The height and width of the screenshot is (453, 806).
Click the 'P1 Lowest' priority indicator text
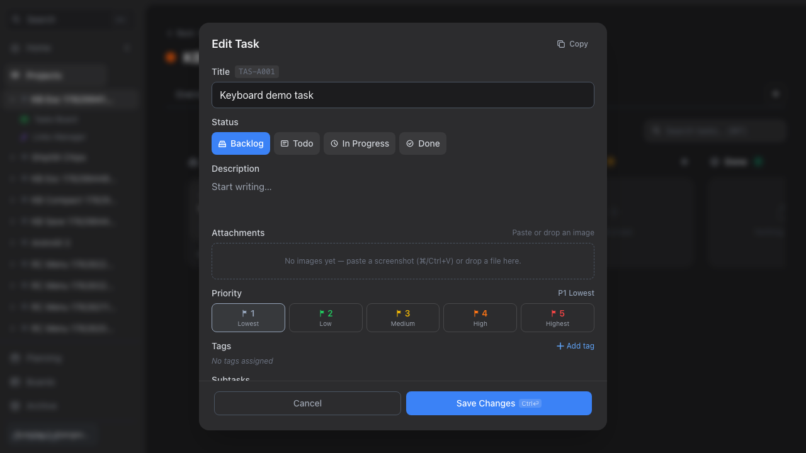[576, 293]
